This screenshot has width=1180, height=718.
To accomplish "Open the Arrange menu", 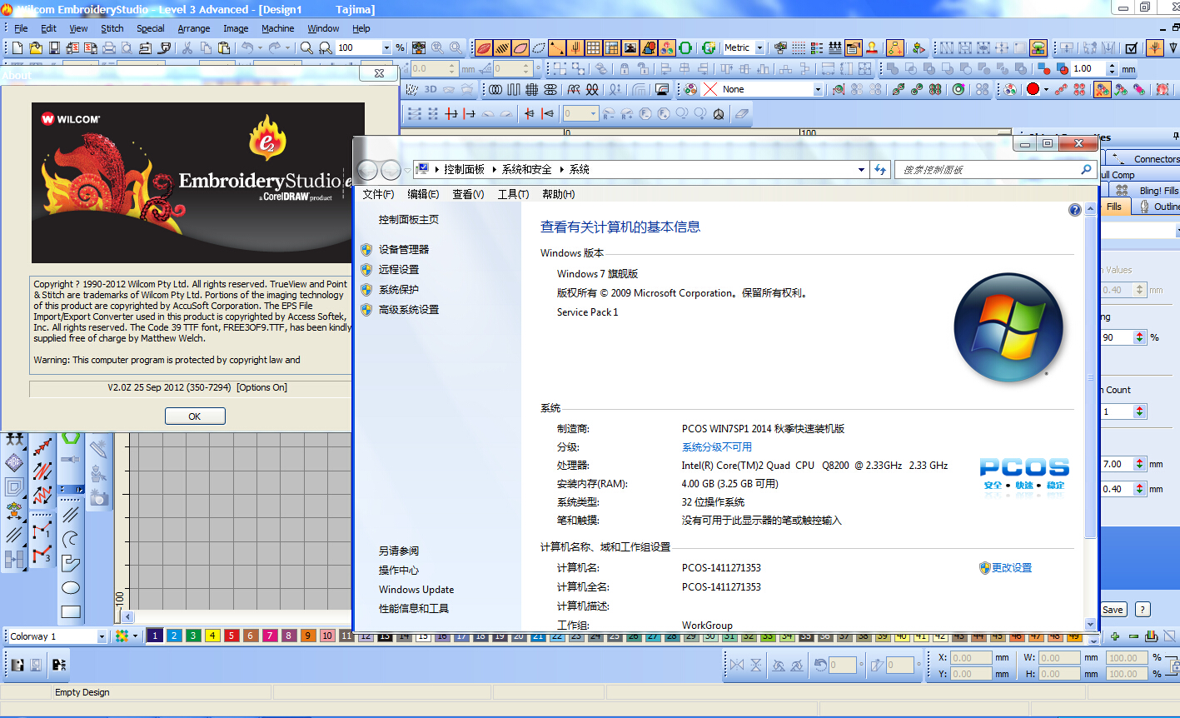I will point(194,28).
